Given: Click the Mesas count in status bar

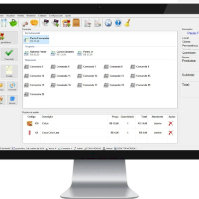Looking at the screenshot, I should click(51, 148).
